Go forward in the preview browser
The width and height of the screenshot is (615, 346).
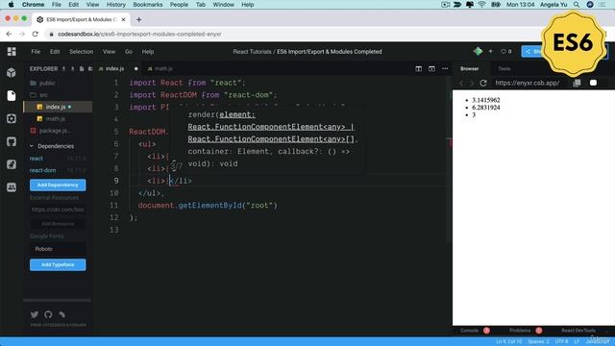coord(472,83)
